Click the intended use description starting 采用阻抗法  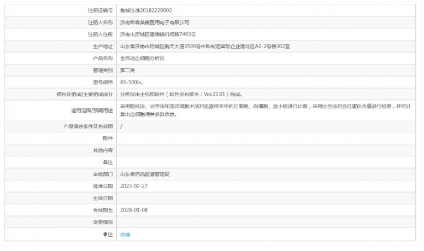click(266, 110)
